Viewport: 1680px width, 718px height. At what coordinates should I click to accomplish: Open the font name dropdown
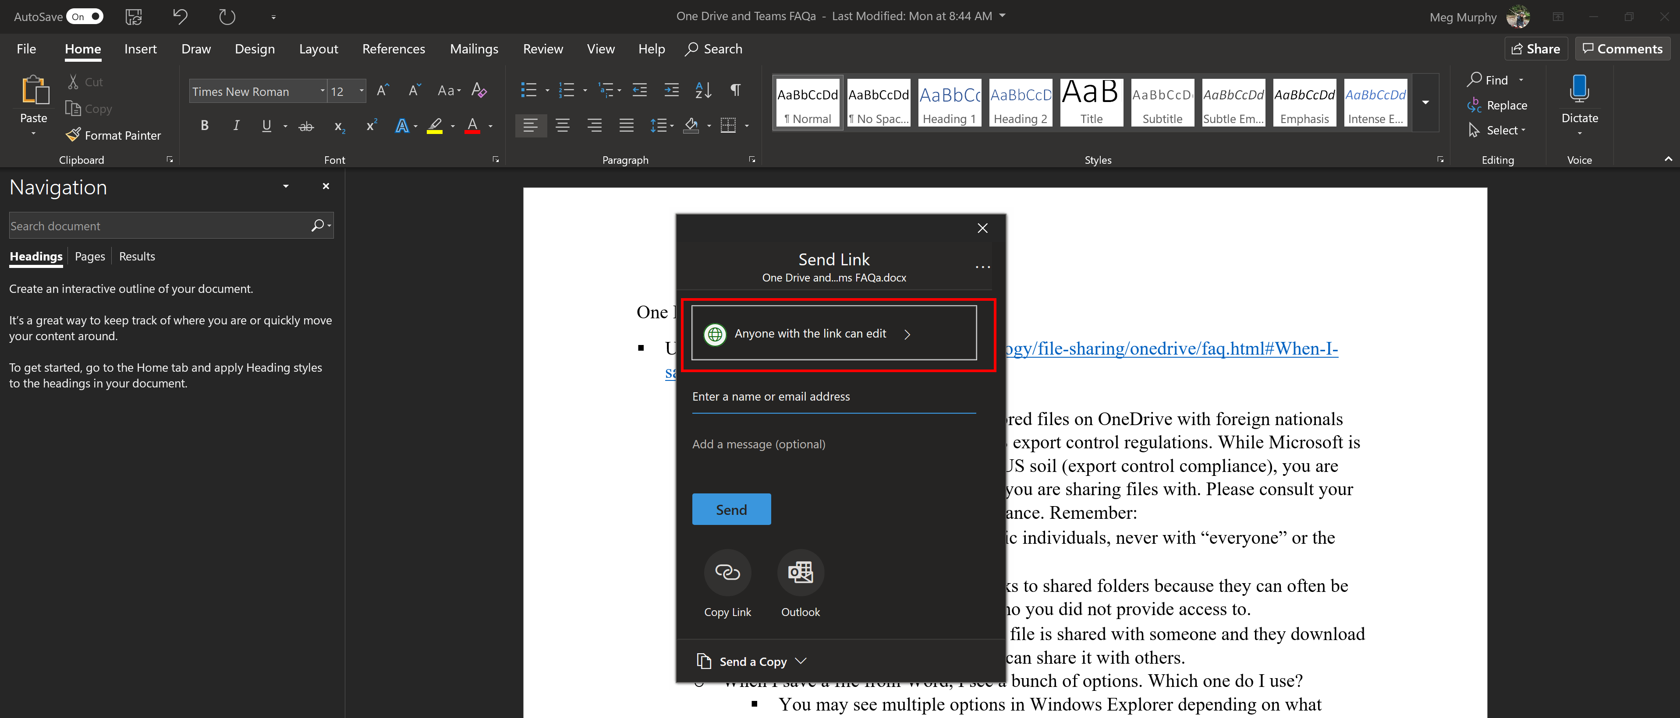(x=322, y=91)
